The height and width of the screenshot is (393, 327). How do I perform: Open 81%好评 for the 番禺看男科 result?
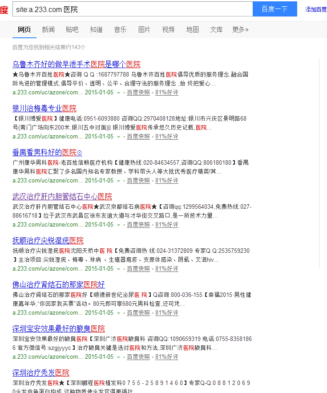[x=167, y=181]
